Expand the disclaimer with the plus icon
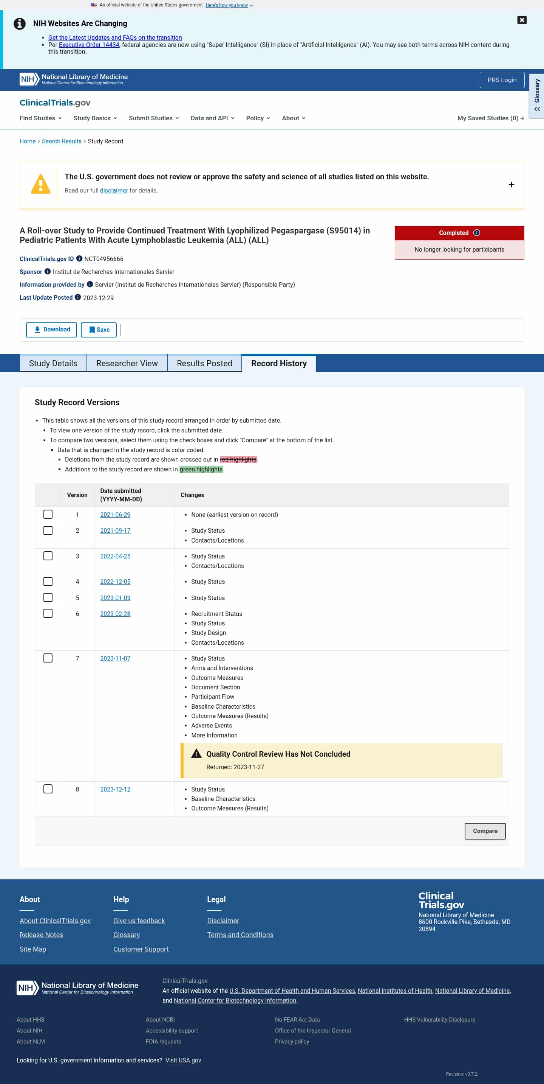The image size is (544, 1084). coord(511,185)
